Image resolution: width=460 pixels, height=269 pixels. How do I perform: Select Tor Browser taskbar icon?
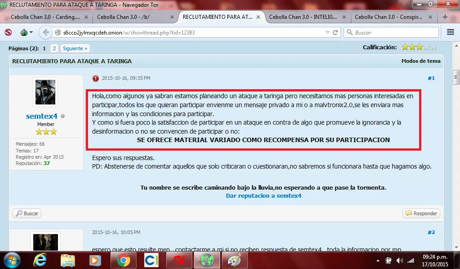coord(207,260)
